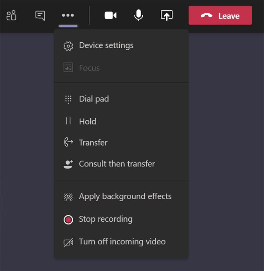Viewport: 264px width, 271px height.
Task: Stop recording the call
Action: pyautogui.click(x=106, y=219)
